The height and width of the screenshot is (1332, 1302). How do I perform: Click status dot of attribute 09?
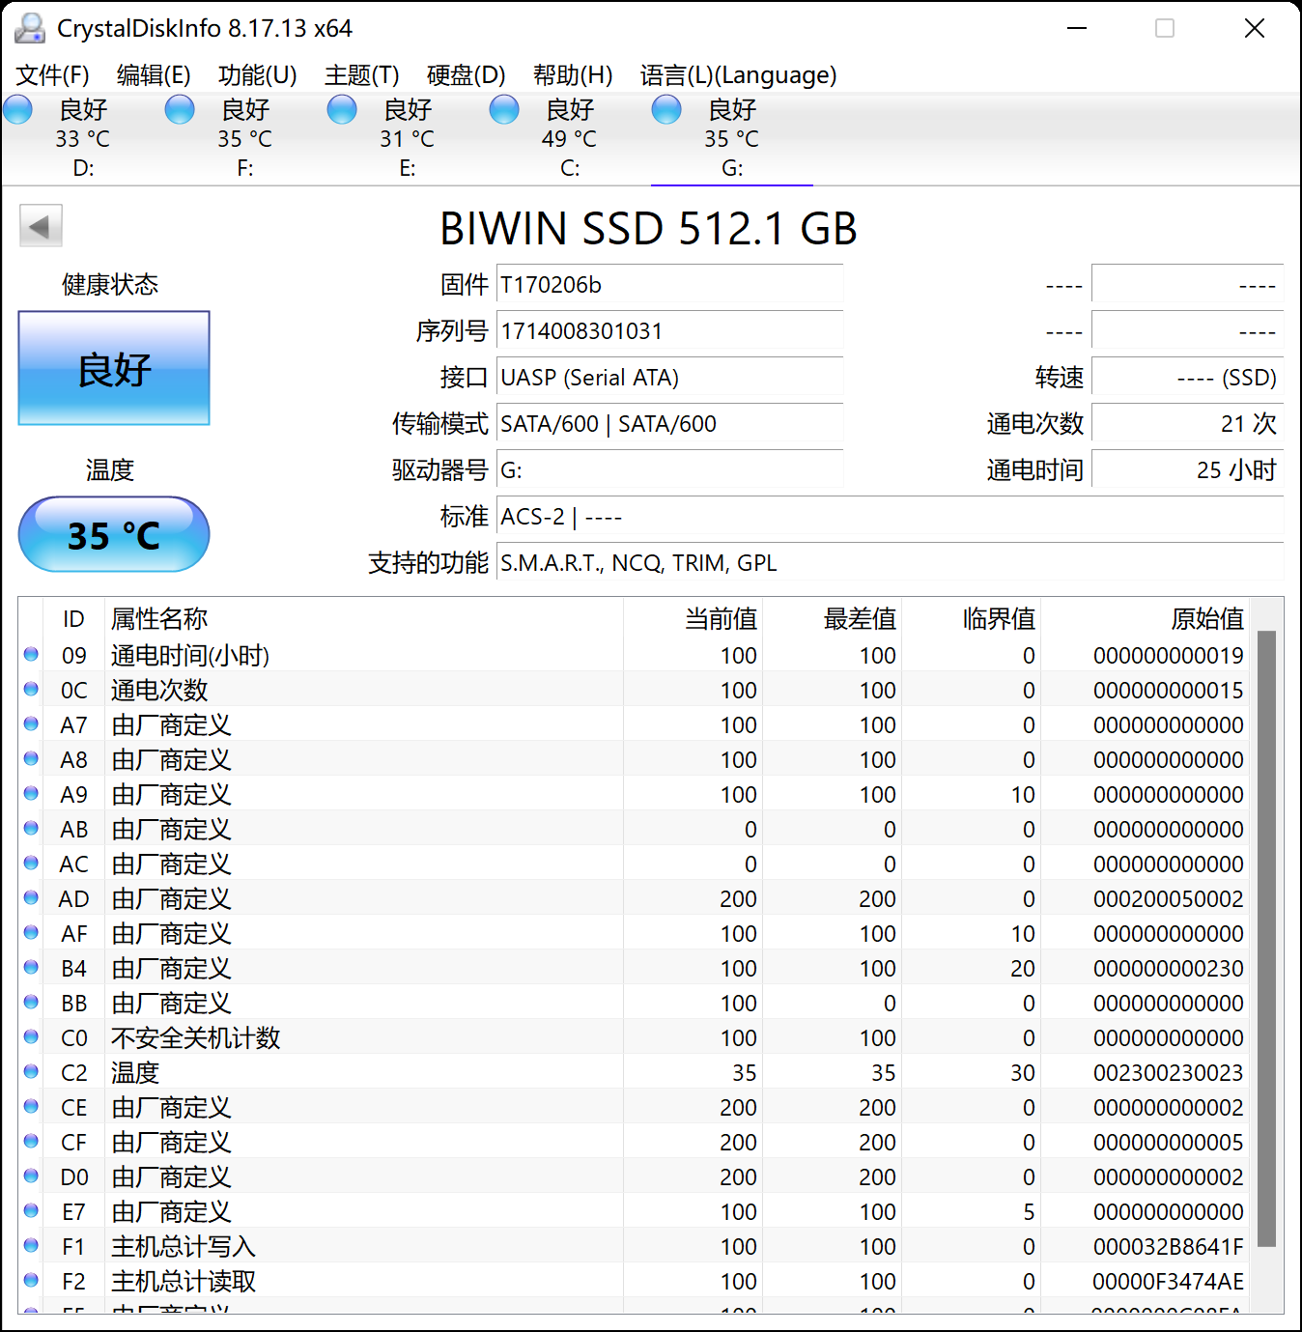pyautogui.click(x=31, y=654)
